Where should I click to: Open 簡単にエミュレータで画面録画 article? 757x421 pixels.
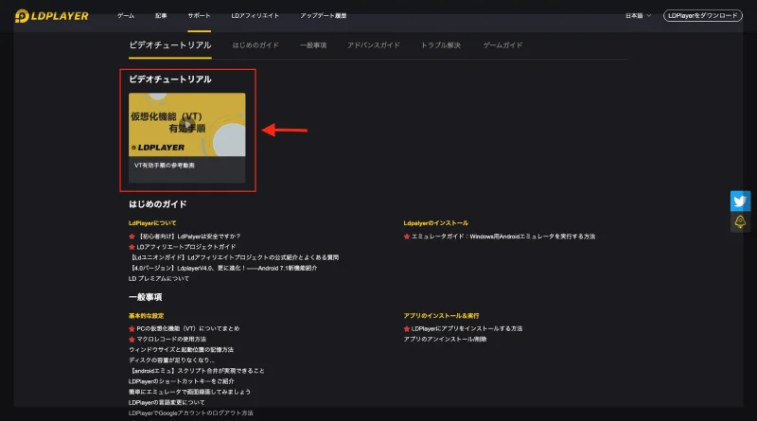189,392
